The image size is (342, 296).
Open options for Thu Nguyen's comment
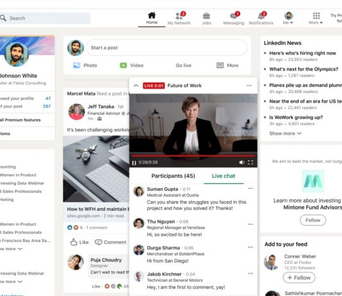click(250, 224)
